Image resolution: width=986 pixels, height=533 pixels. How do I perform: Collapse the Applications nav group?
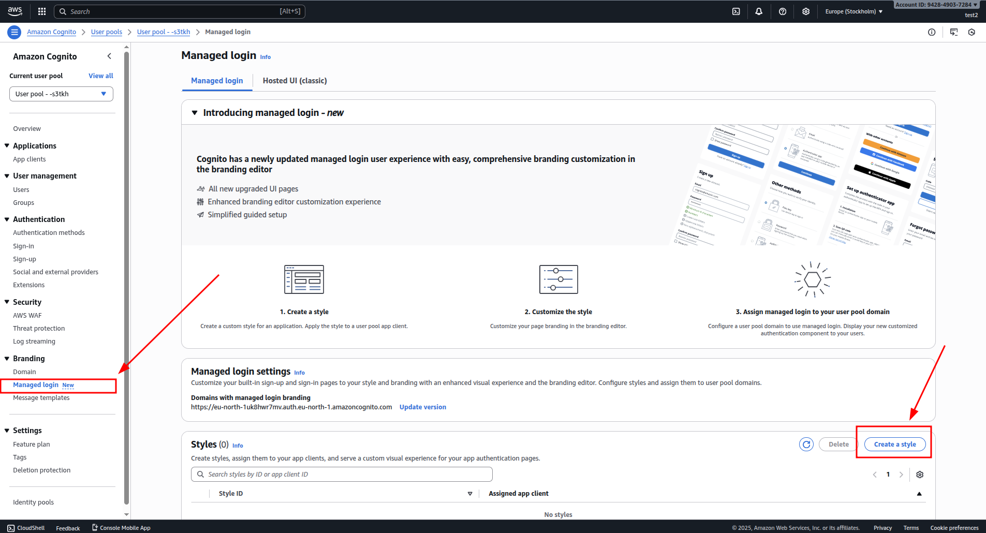coord(7,146)
